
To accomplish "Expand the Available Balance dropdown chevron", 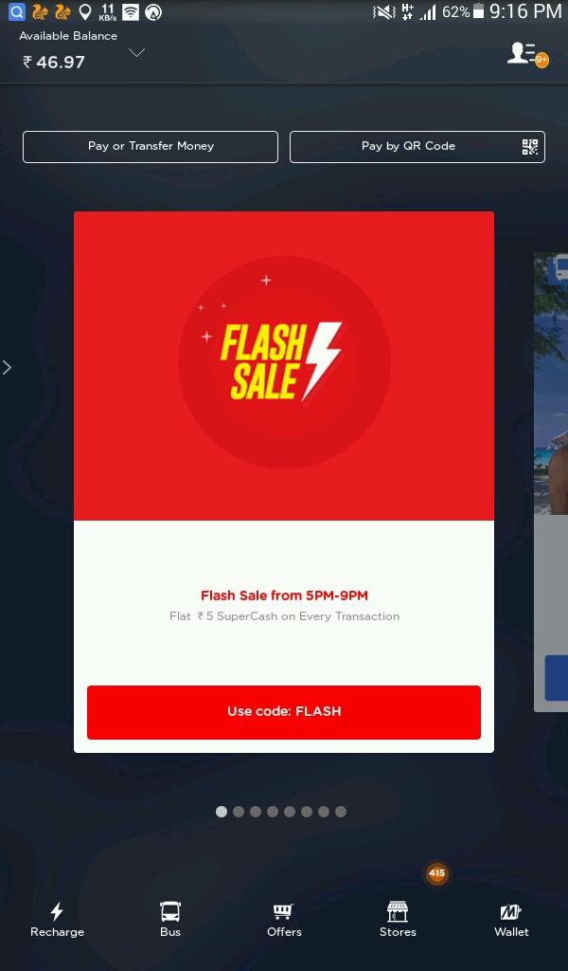I will point(136,53).
